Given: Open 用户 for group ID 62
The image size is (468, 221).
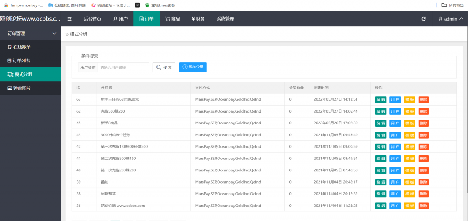Looking at the screenshot, I should [395, 111].
